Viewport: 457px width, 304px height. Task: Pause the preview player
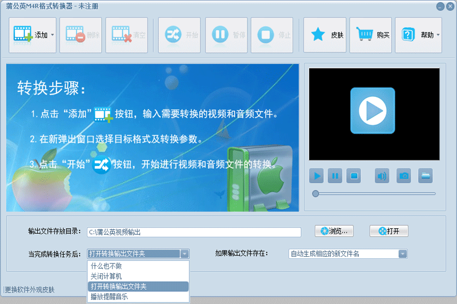pyautogui.click(x=335, y=176)
